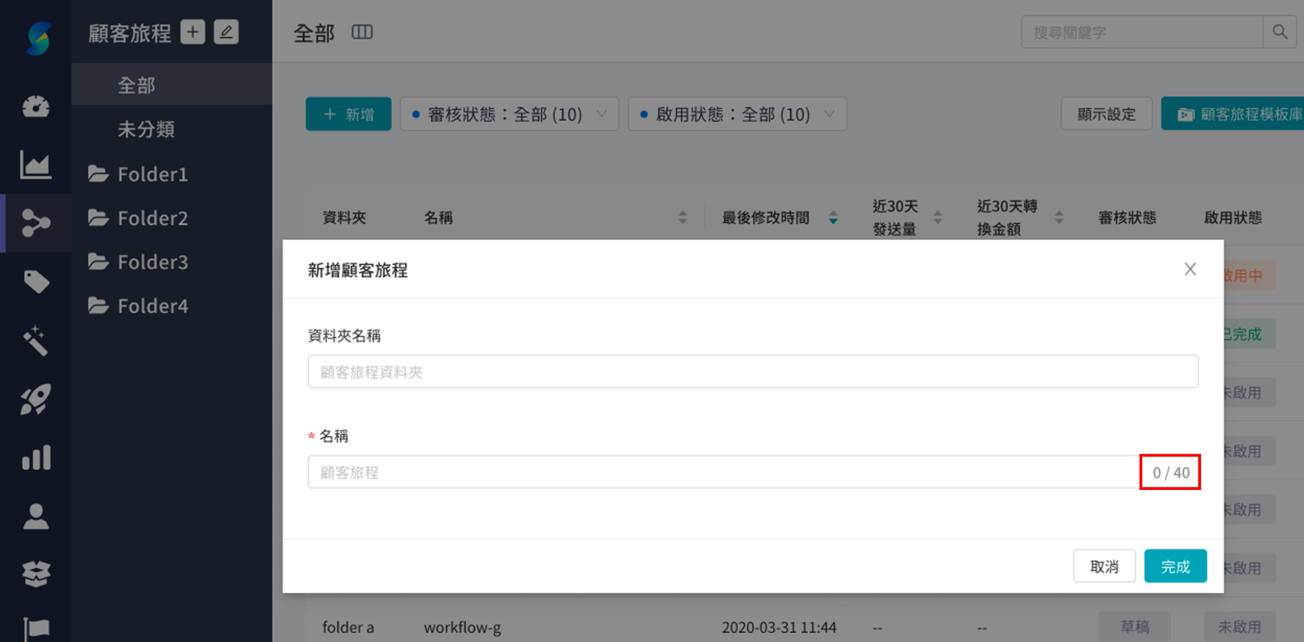The height and width of the screenshot is (642, 1304).
Task: Click the edit pencil icon beside 顧客旅程
Action: click(x=226, y=32)
